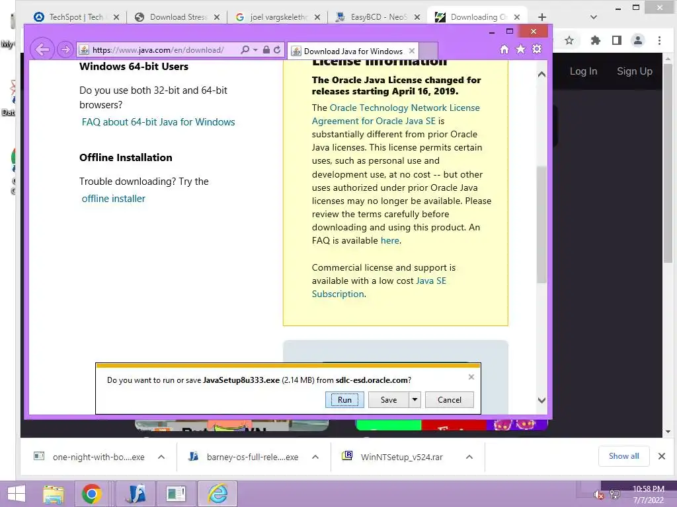Open the taskbar clock showing 10:58 PM
Image resolution: width=677 pixels, height=507 pixels.
coord(649,494)
